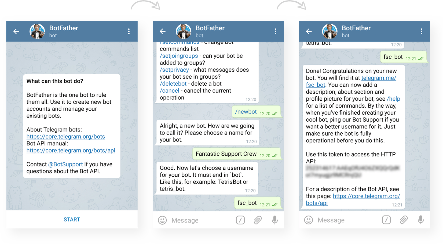Tap paperclip attach icon in third chat
The height and width of the screenshot is (244, 443).
tap(404, 220)
